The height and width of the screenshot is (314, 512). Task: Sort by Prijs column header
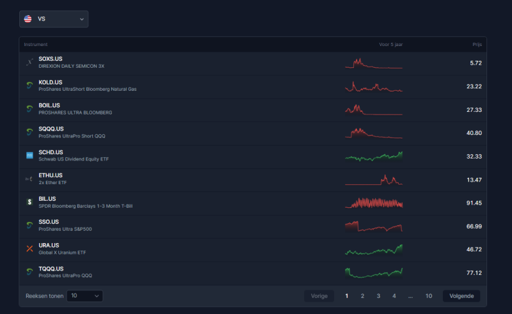pyautogui.click(x=477, y=44)
